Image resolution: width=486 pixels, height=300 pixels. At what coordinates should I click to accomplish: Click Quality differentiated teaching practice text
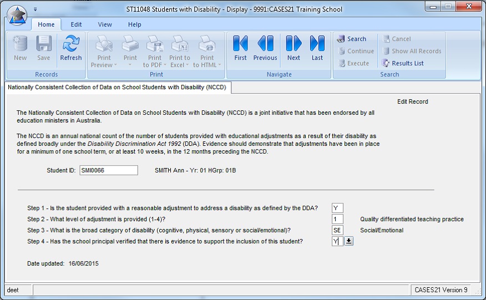pyautogui.click(x=412, y=219)
